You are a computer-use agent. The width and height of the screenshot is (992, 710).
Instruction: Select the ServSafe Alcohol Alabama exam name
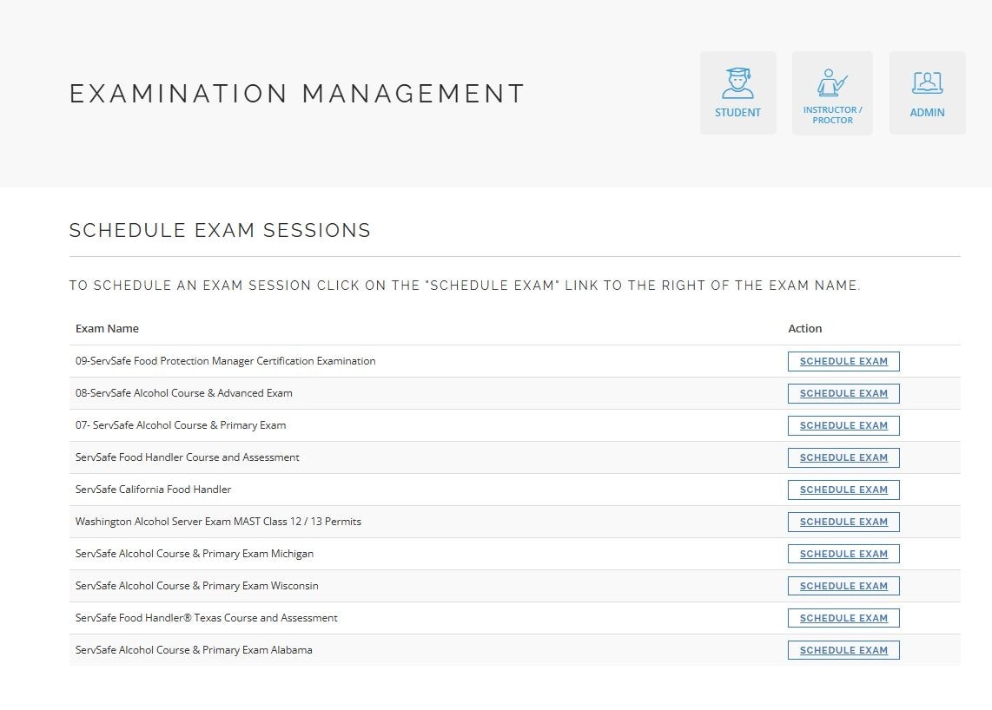coord(194,650)
